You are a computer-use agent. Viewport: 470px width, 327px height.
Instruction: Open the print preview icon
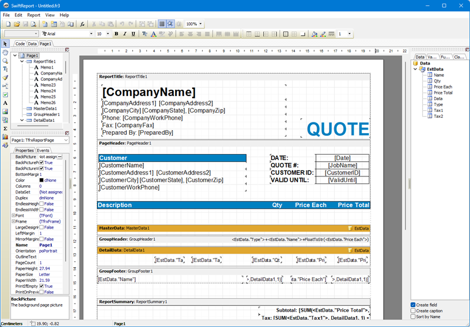33,24
